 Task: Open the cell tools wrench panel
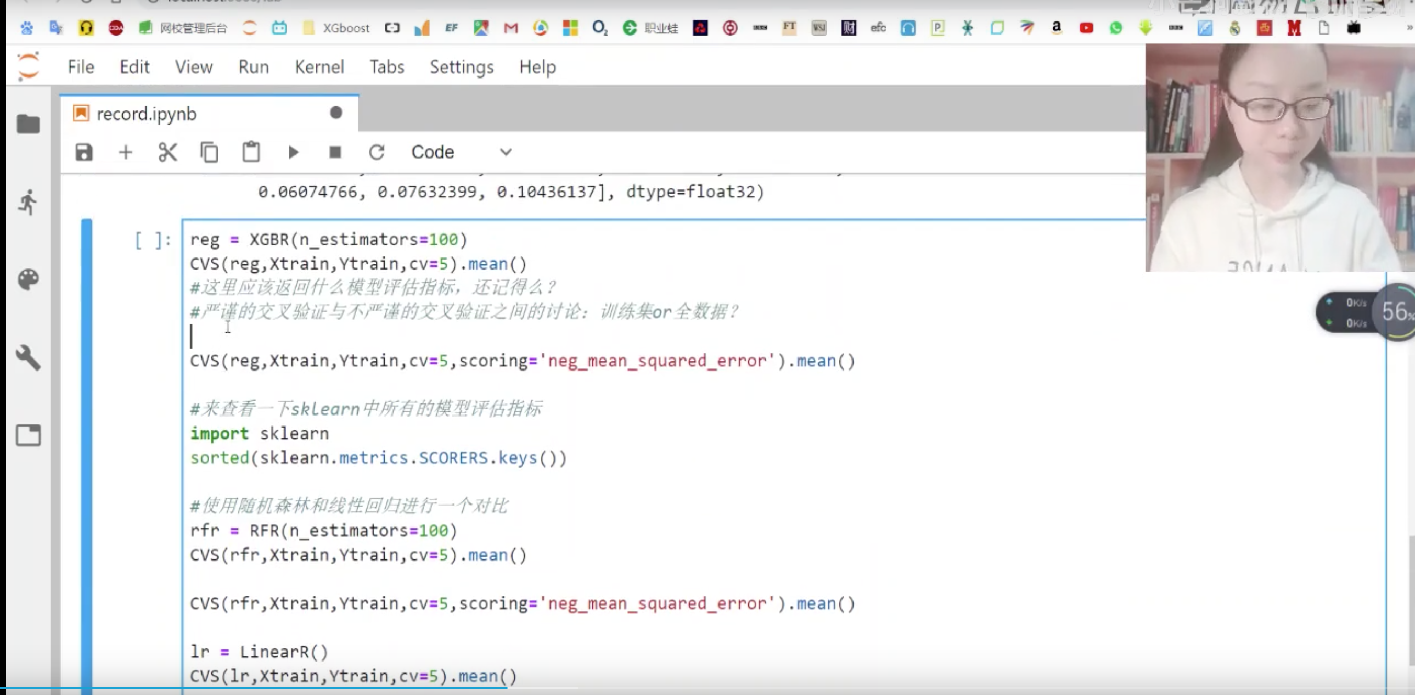click(x=28, y=357)
